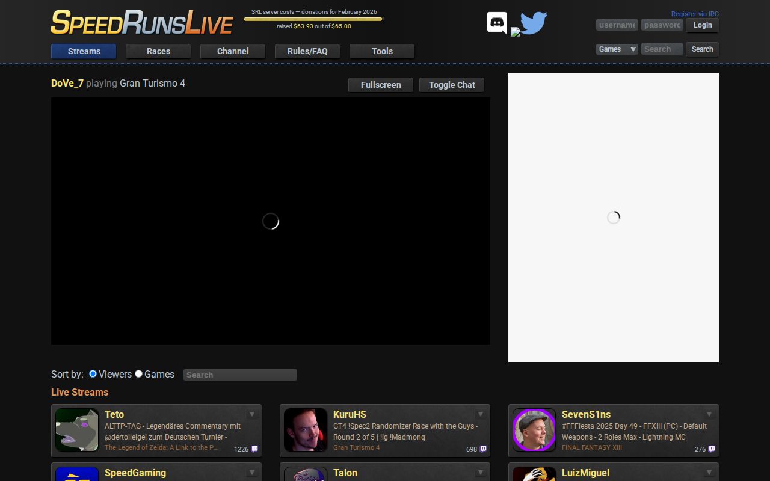This screenshot has height=481, width=770.
Task: Sort streams by Games radio button
Action: 139,373
